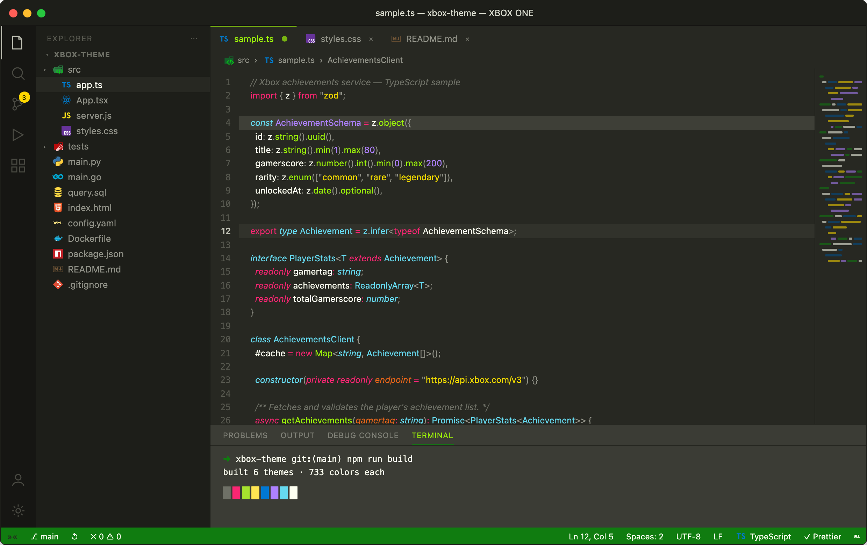Click the green color block in terminal
867x545 pixels.
click(245, 493)
